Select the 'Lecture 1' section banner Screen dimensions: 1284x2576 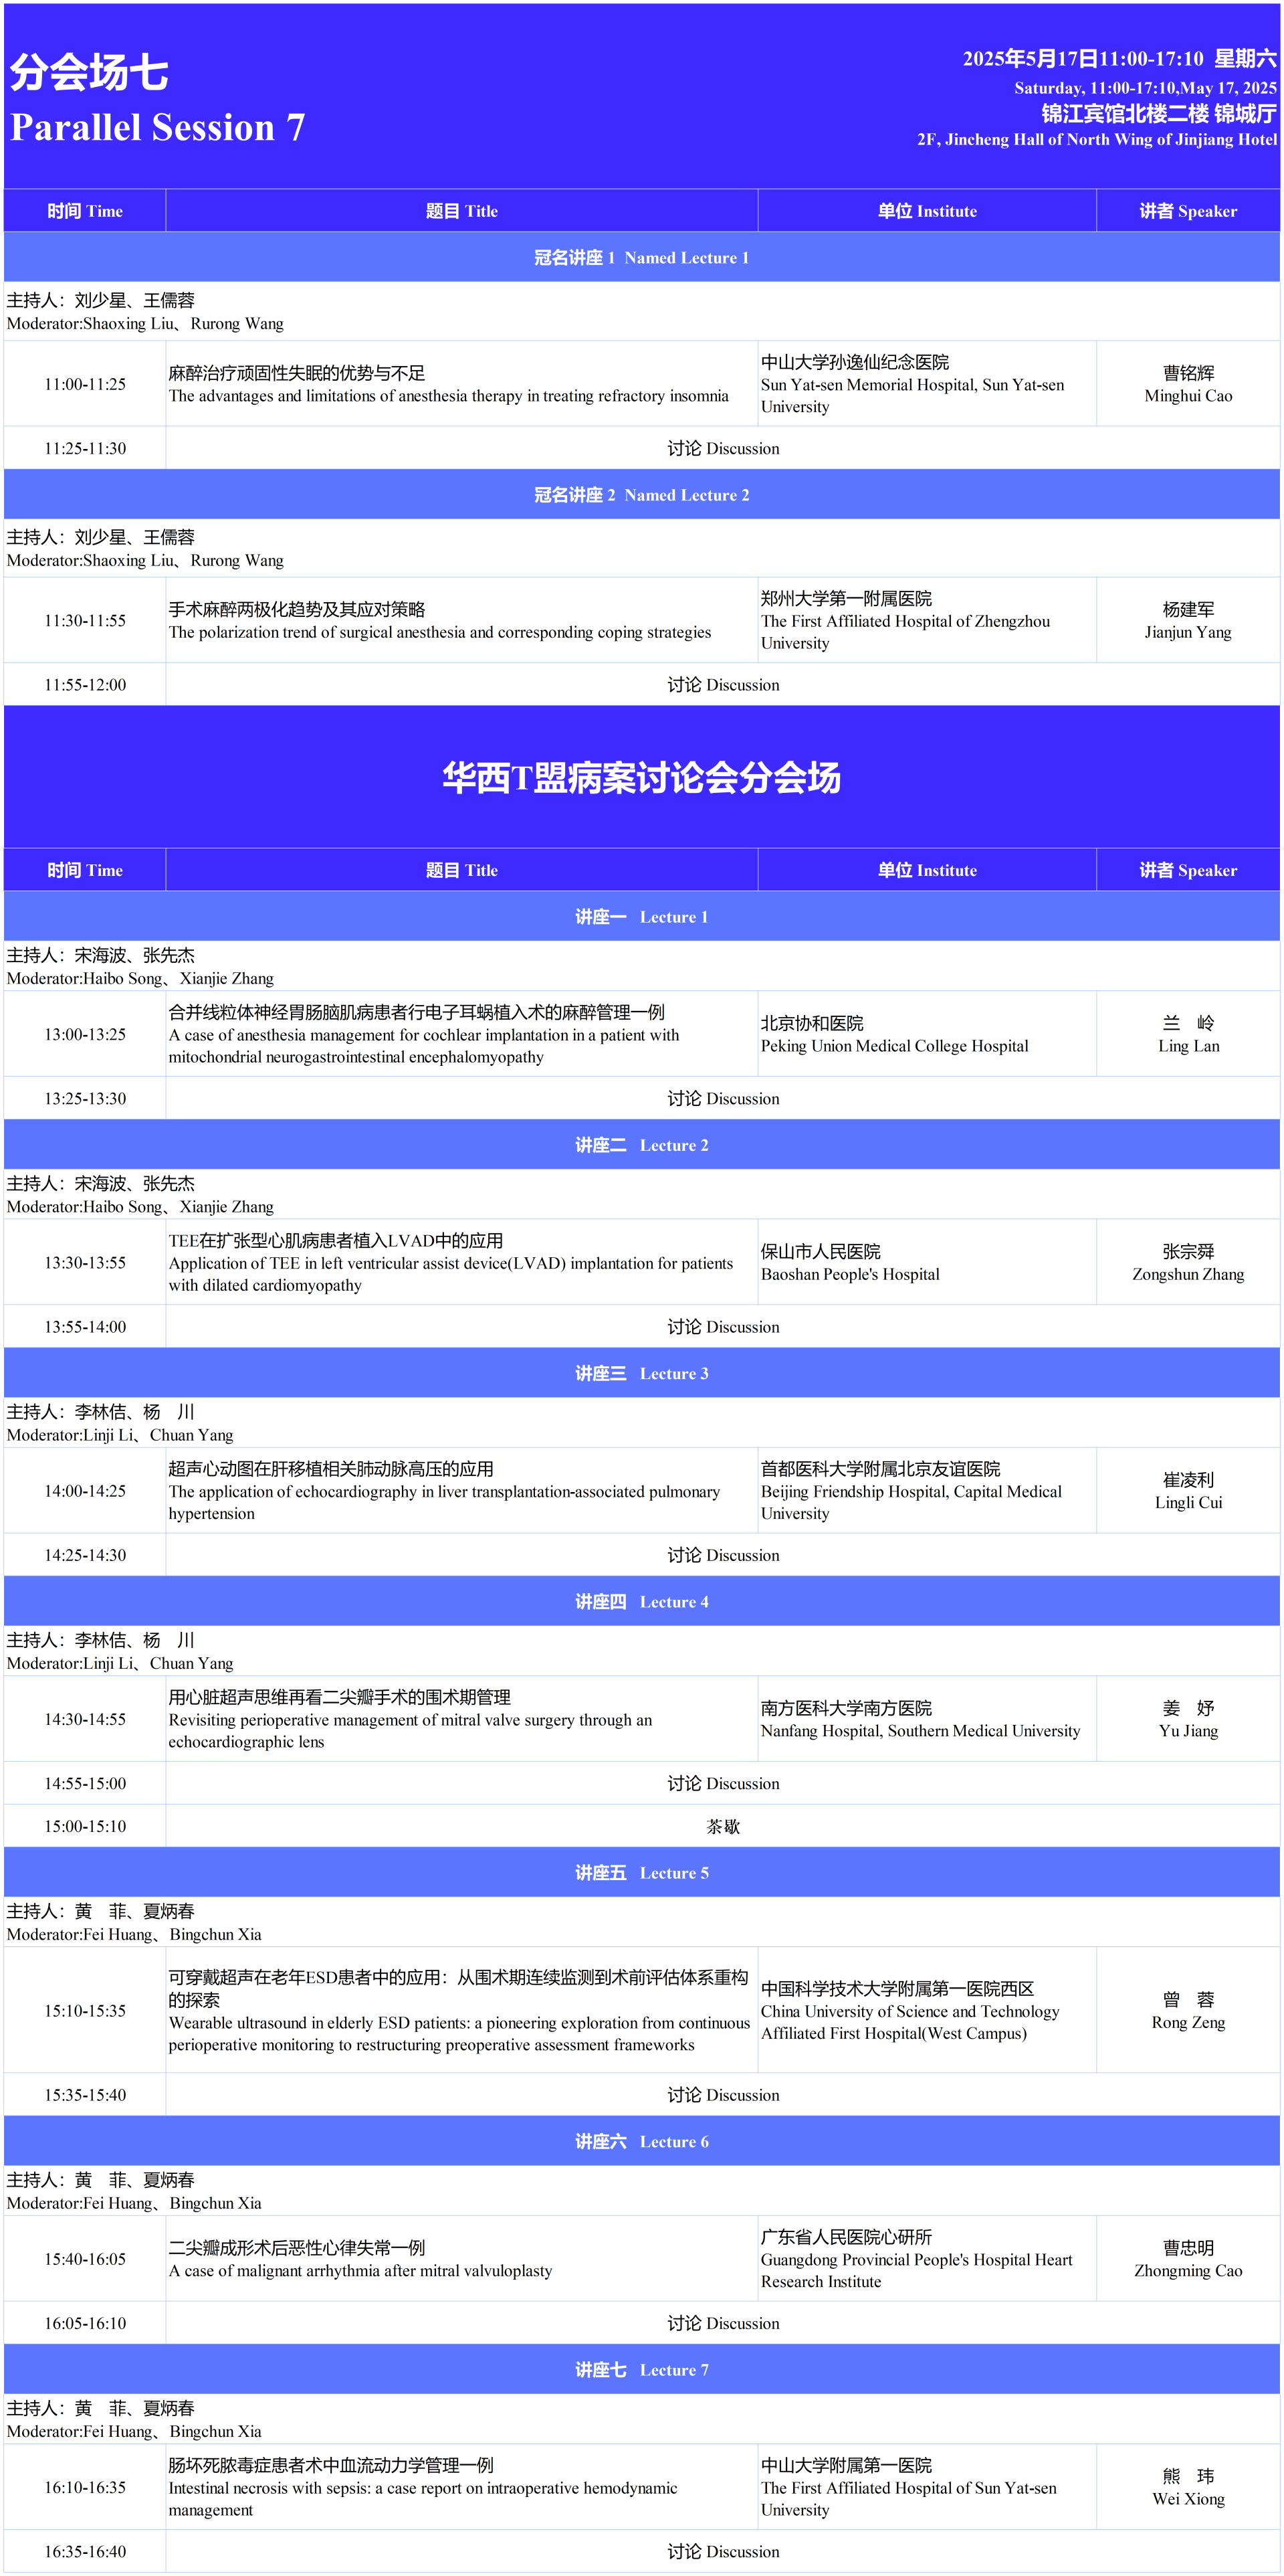point(641,917)
